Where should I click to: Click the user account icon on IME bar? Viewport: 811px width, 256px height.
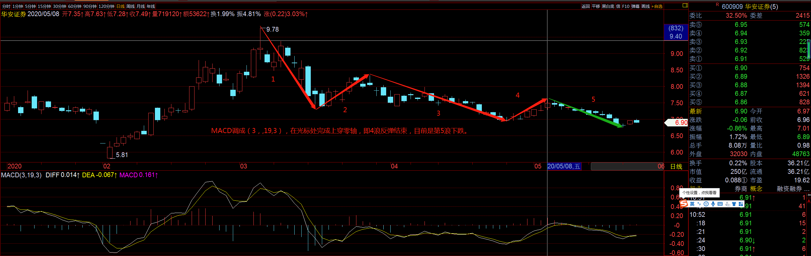pyautogui.click(x=727, y=204)
